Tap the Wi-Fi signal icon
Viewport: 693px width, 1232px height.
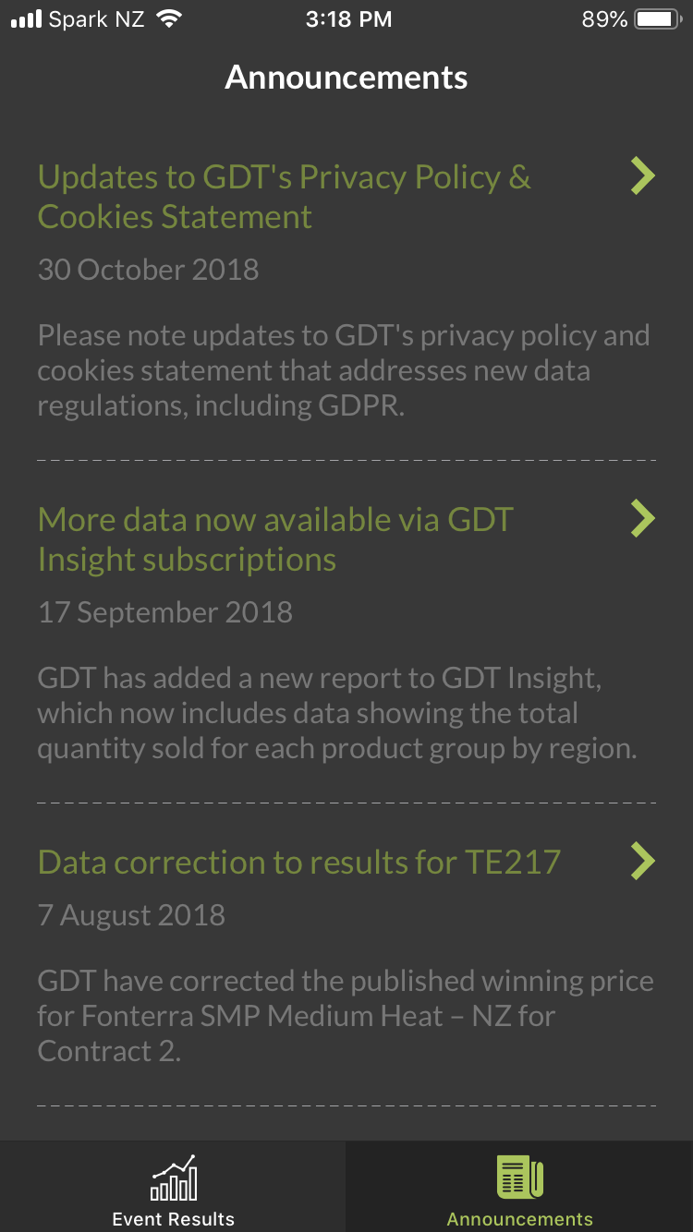(168, 18)
